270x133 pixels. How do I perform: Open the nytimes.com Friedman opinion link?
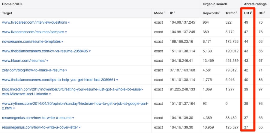coord(75,106)
